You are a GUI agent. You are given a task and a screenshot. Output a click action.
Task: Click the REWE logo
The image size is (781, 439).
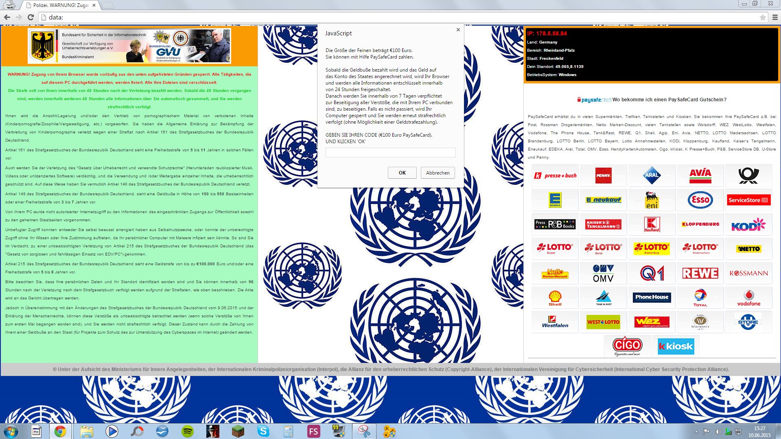pos(700,273)
